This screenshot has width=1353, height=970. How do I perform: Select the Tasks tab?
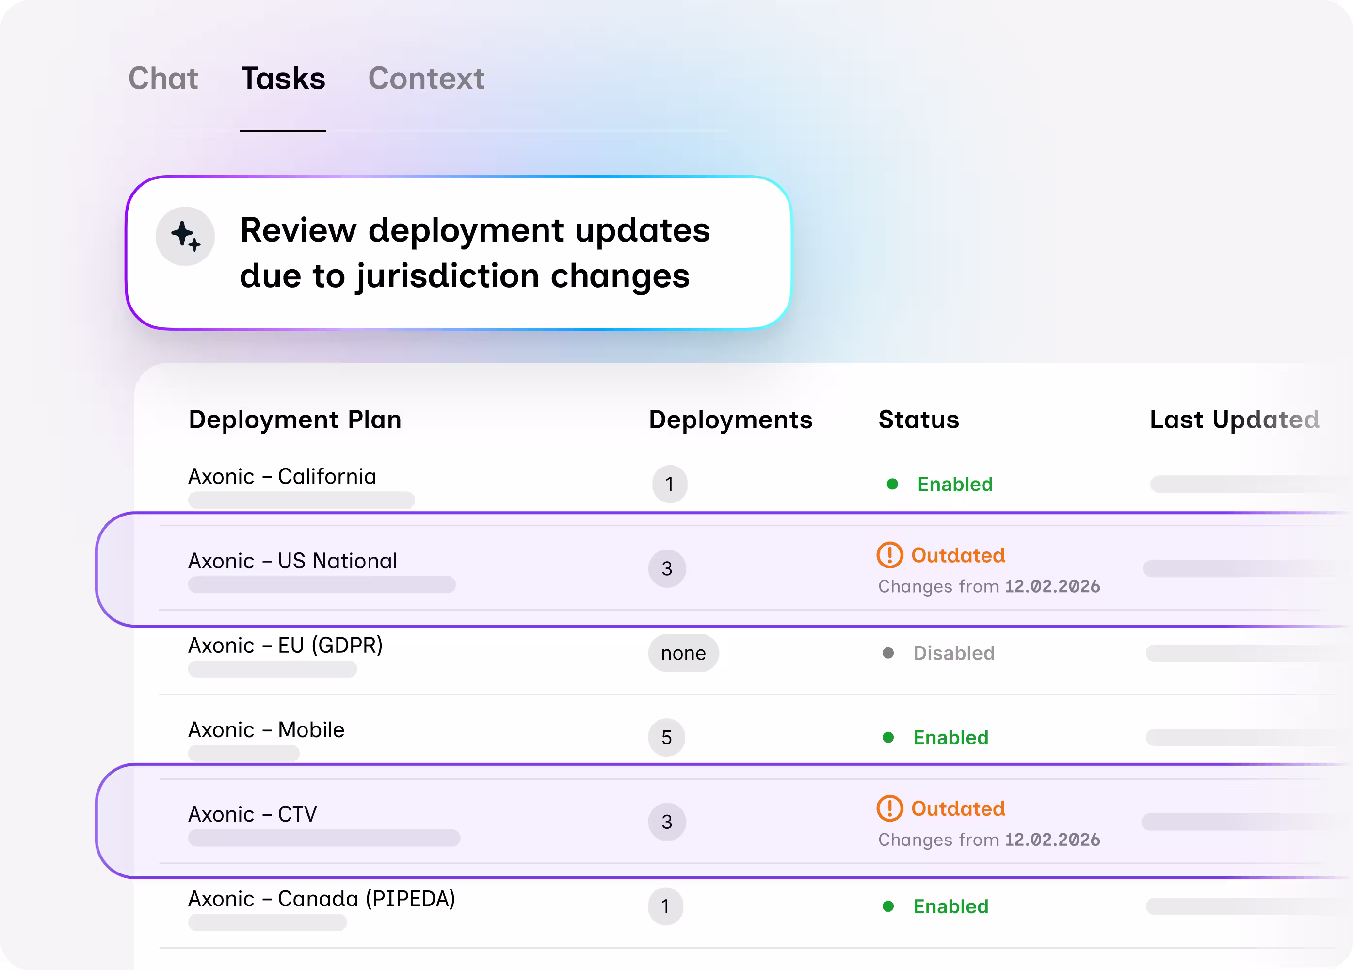(283, 79)
